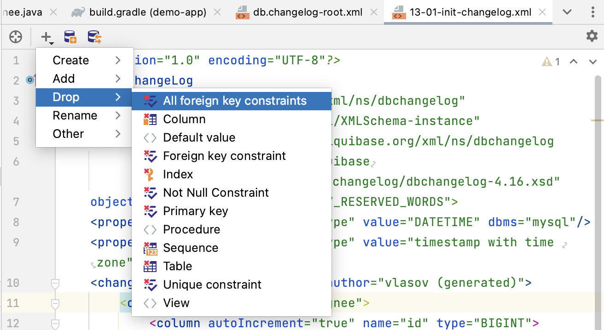
Task: Expand the Rename submenu chevron
Action: tap(118, 115)
